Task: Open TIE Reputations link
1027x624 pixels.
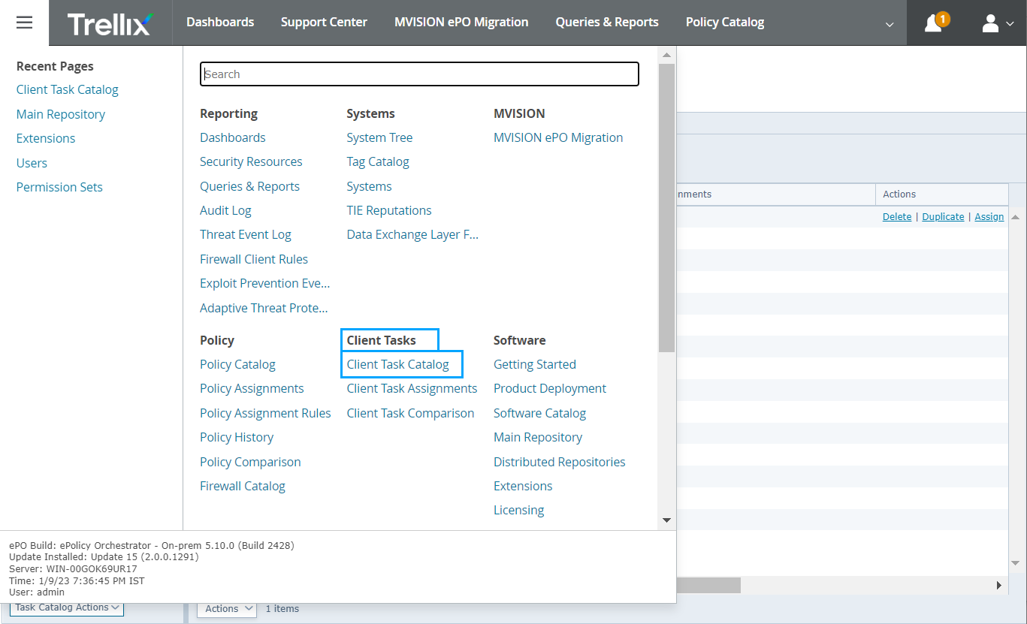Action: coord(389,210)
